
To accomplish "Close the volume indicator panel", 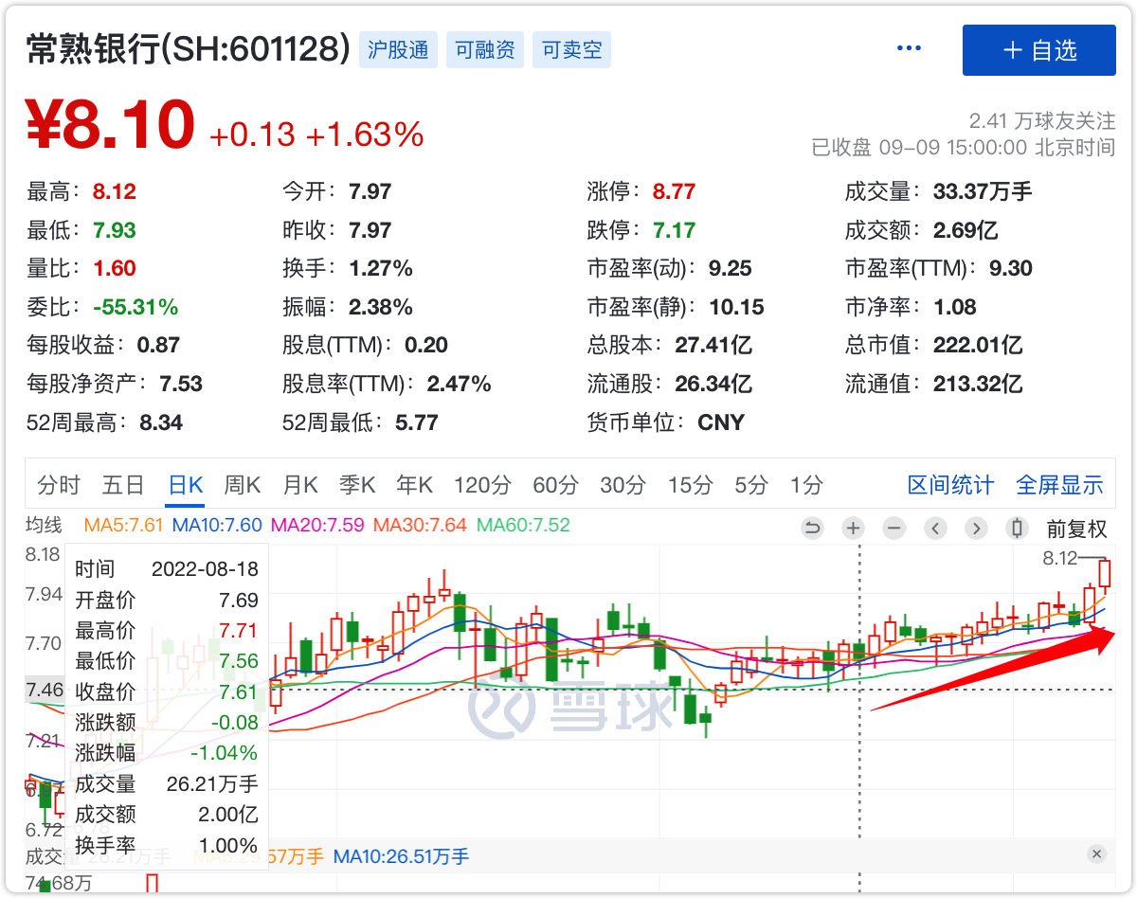I will point(1097,854).
